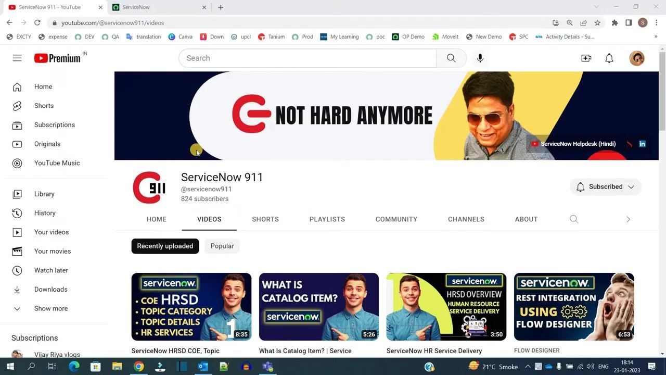The image size is (666, 375).
Task: Open ServiceNow Helpdesk (Hindi) banner link
Action: tap(573, 144)
